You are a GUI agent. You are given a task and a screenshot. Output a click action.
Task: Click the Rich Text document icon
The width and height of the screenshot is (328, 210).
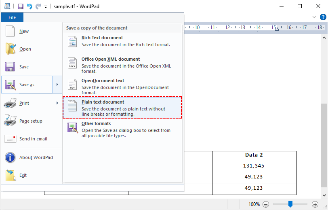(72, 41)
